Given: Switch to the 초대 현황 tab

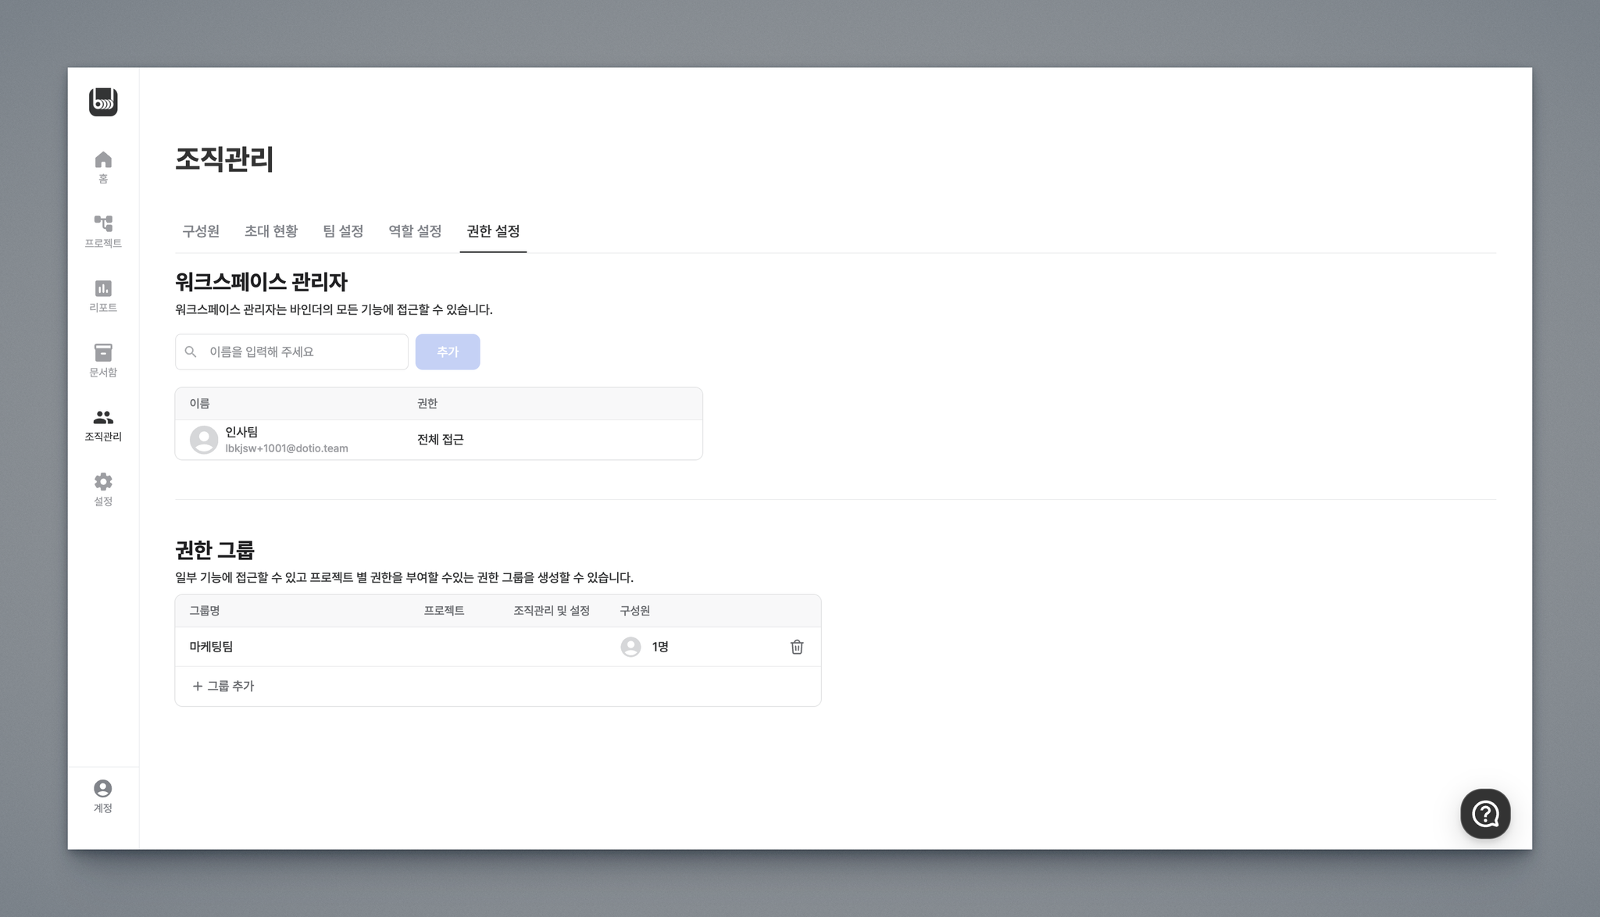Looking at the screenshot, I should point(271,231).
